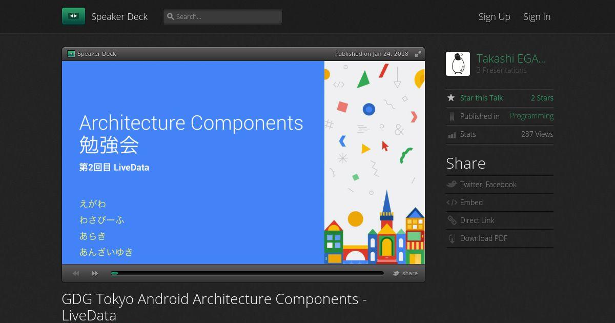Open the Programming category link
615x323 pixels.
531,116
